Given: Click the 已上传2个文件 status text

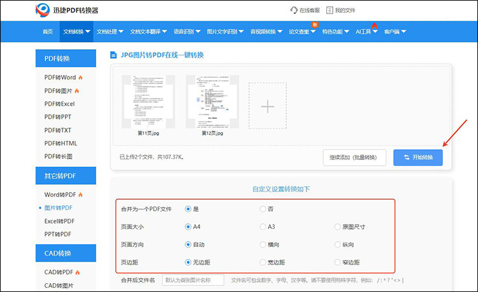Looking at the screenshot, I should click(152, 157).
